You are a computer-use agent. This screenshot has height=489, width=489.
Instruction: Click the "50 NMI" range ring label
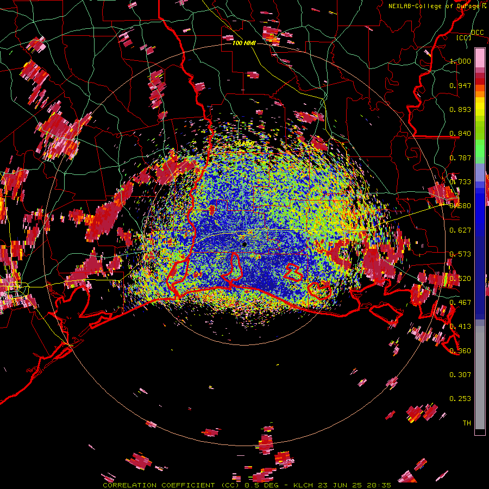[x=244, y=144]
